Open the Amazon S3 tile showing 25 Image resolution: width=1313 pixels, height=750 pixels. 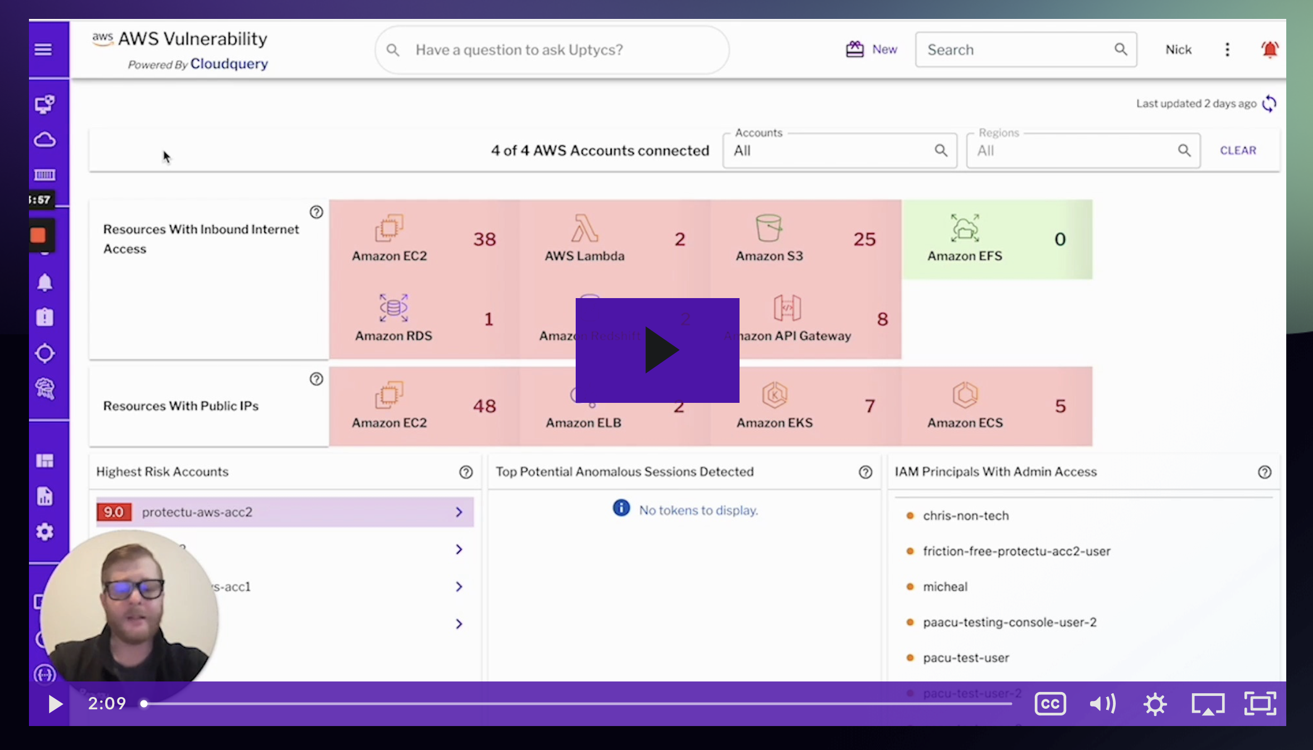805,240
